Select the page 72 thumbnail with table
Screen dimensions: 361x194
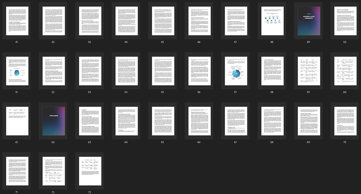point(53,171)
